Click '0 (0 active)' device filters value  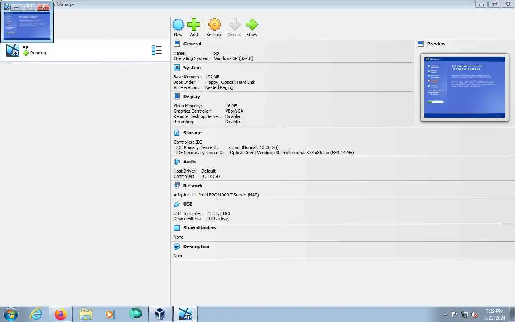[x=218, y=219]
